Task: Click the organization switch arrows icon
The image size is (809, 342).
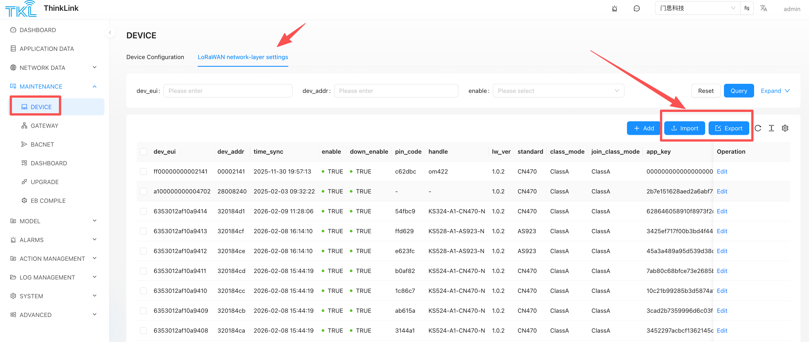Action: (x=746, y=9)
